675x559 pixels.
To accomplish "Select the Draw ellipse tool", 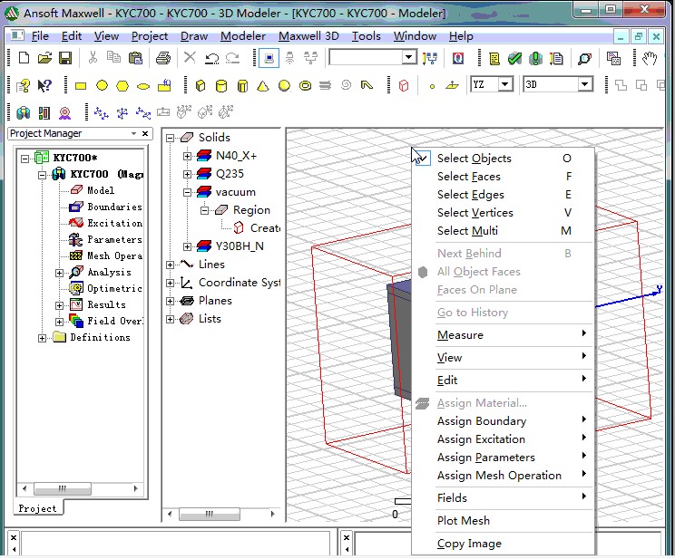I will coord(143,86).
